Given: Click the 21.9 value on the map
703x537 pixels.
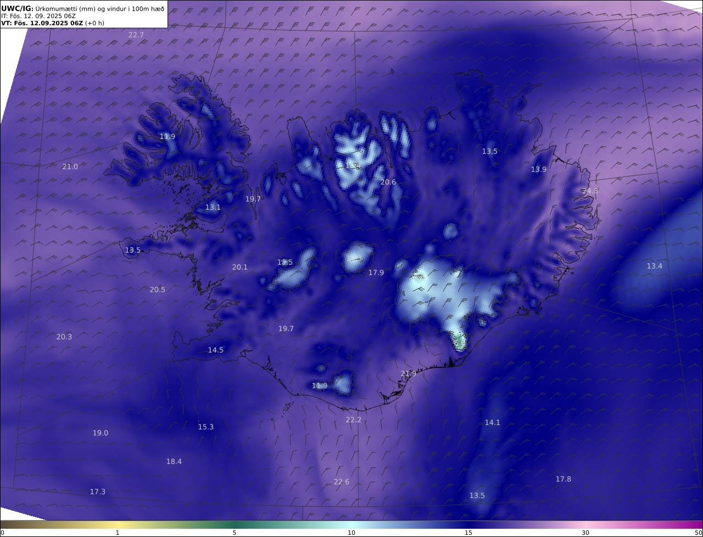Looking at the screenshot, I should tap(409, 373).
